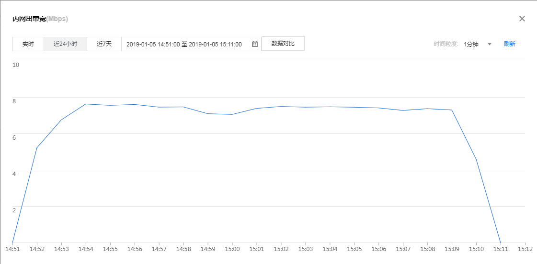
Task: Click the line's starting point at 14:51
Action: tap(12, 242)
